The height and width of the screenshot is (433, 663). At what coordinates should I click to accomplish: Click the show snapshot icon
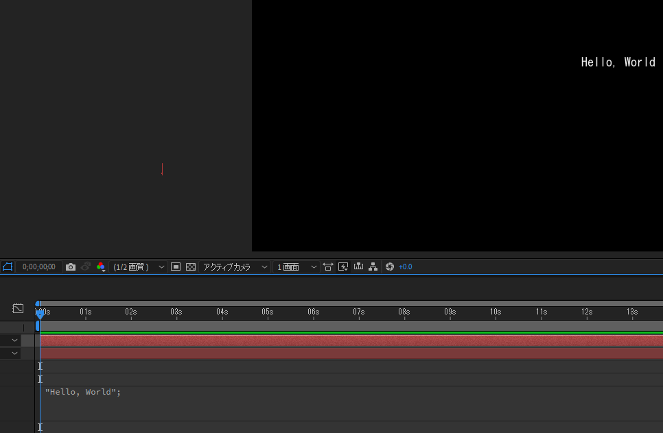[x=86, y=267]
